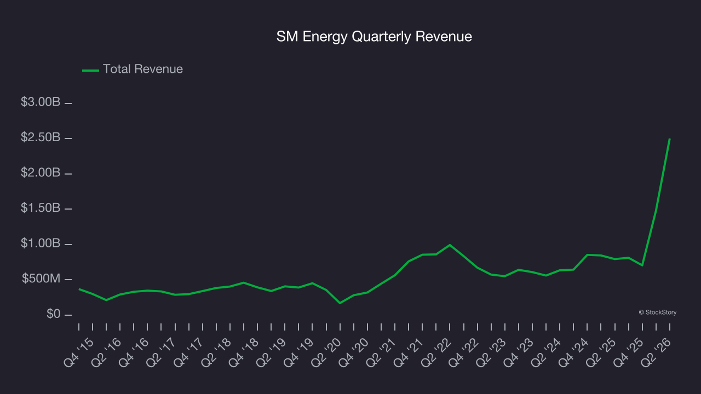
Task: Click the $2.00B axis label
Action: coord(41,173)
